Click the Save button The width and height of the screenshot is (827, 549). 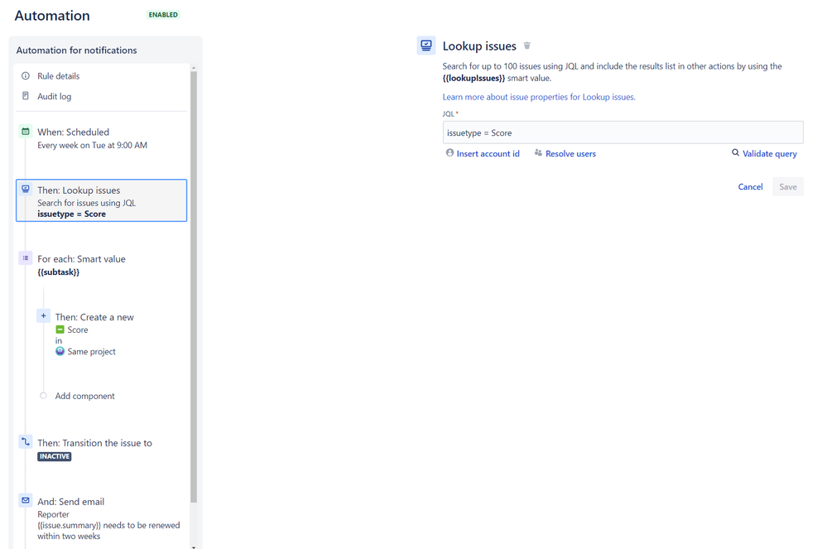788,186
